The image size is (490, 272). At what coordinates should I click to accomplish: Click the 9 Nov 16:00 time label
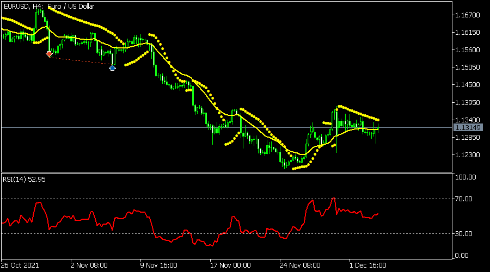[x=159, y=265]
